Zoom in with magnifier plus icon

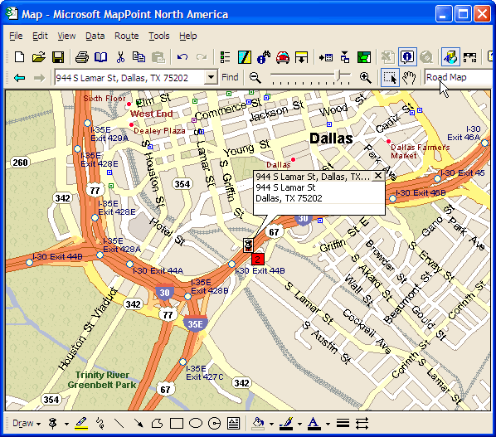365,77
